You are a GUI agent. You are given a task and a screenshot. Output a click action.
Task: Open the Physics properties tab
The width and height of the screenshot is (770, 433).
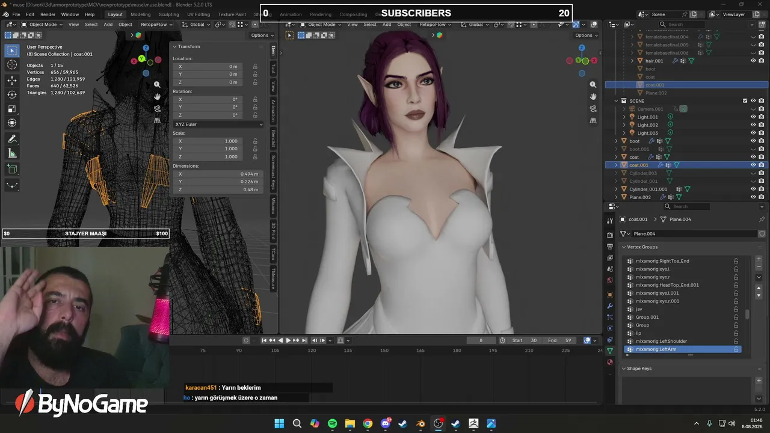coord(610,328)
